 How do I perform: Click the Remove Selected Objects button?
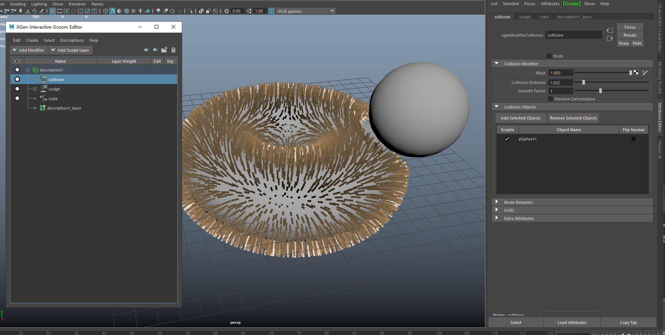[573, 118]
